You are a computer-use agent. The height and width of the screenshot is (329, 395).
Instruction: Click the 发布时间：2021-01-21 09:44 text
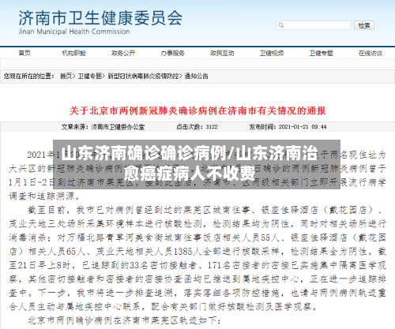tap(288, 127)
